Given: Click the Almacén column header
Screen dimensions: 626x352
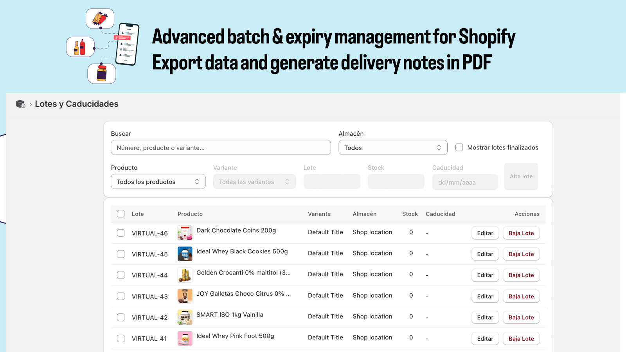Looking at the screenshot, I should click(x=365, y=214).
